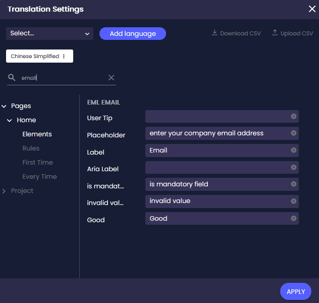Click the truncated 'invalid val...' label
The image size is (319, 303).
[x=105, y=203]
